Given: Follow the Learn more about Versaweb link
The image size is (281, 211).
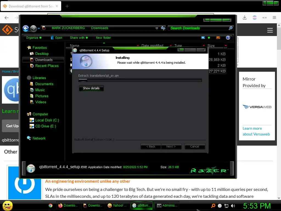Looking at the screenshot, I should pos(256,131).
